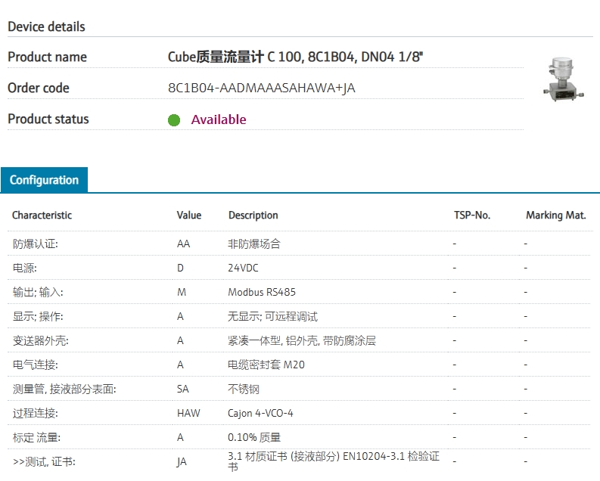Click the HAW value cell
The width and height of the screenshot is (600, 481).
point(188,413)
